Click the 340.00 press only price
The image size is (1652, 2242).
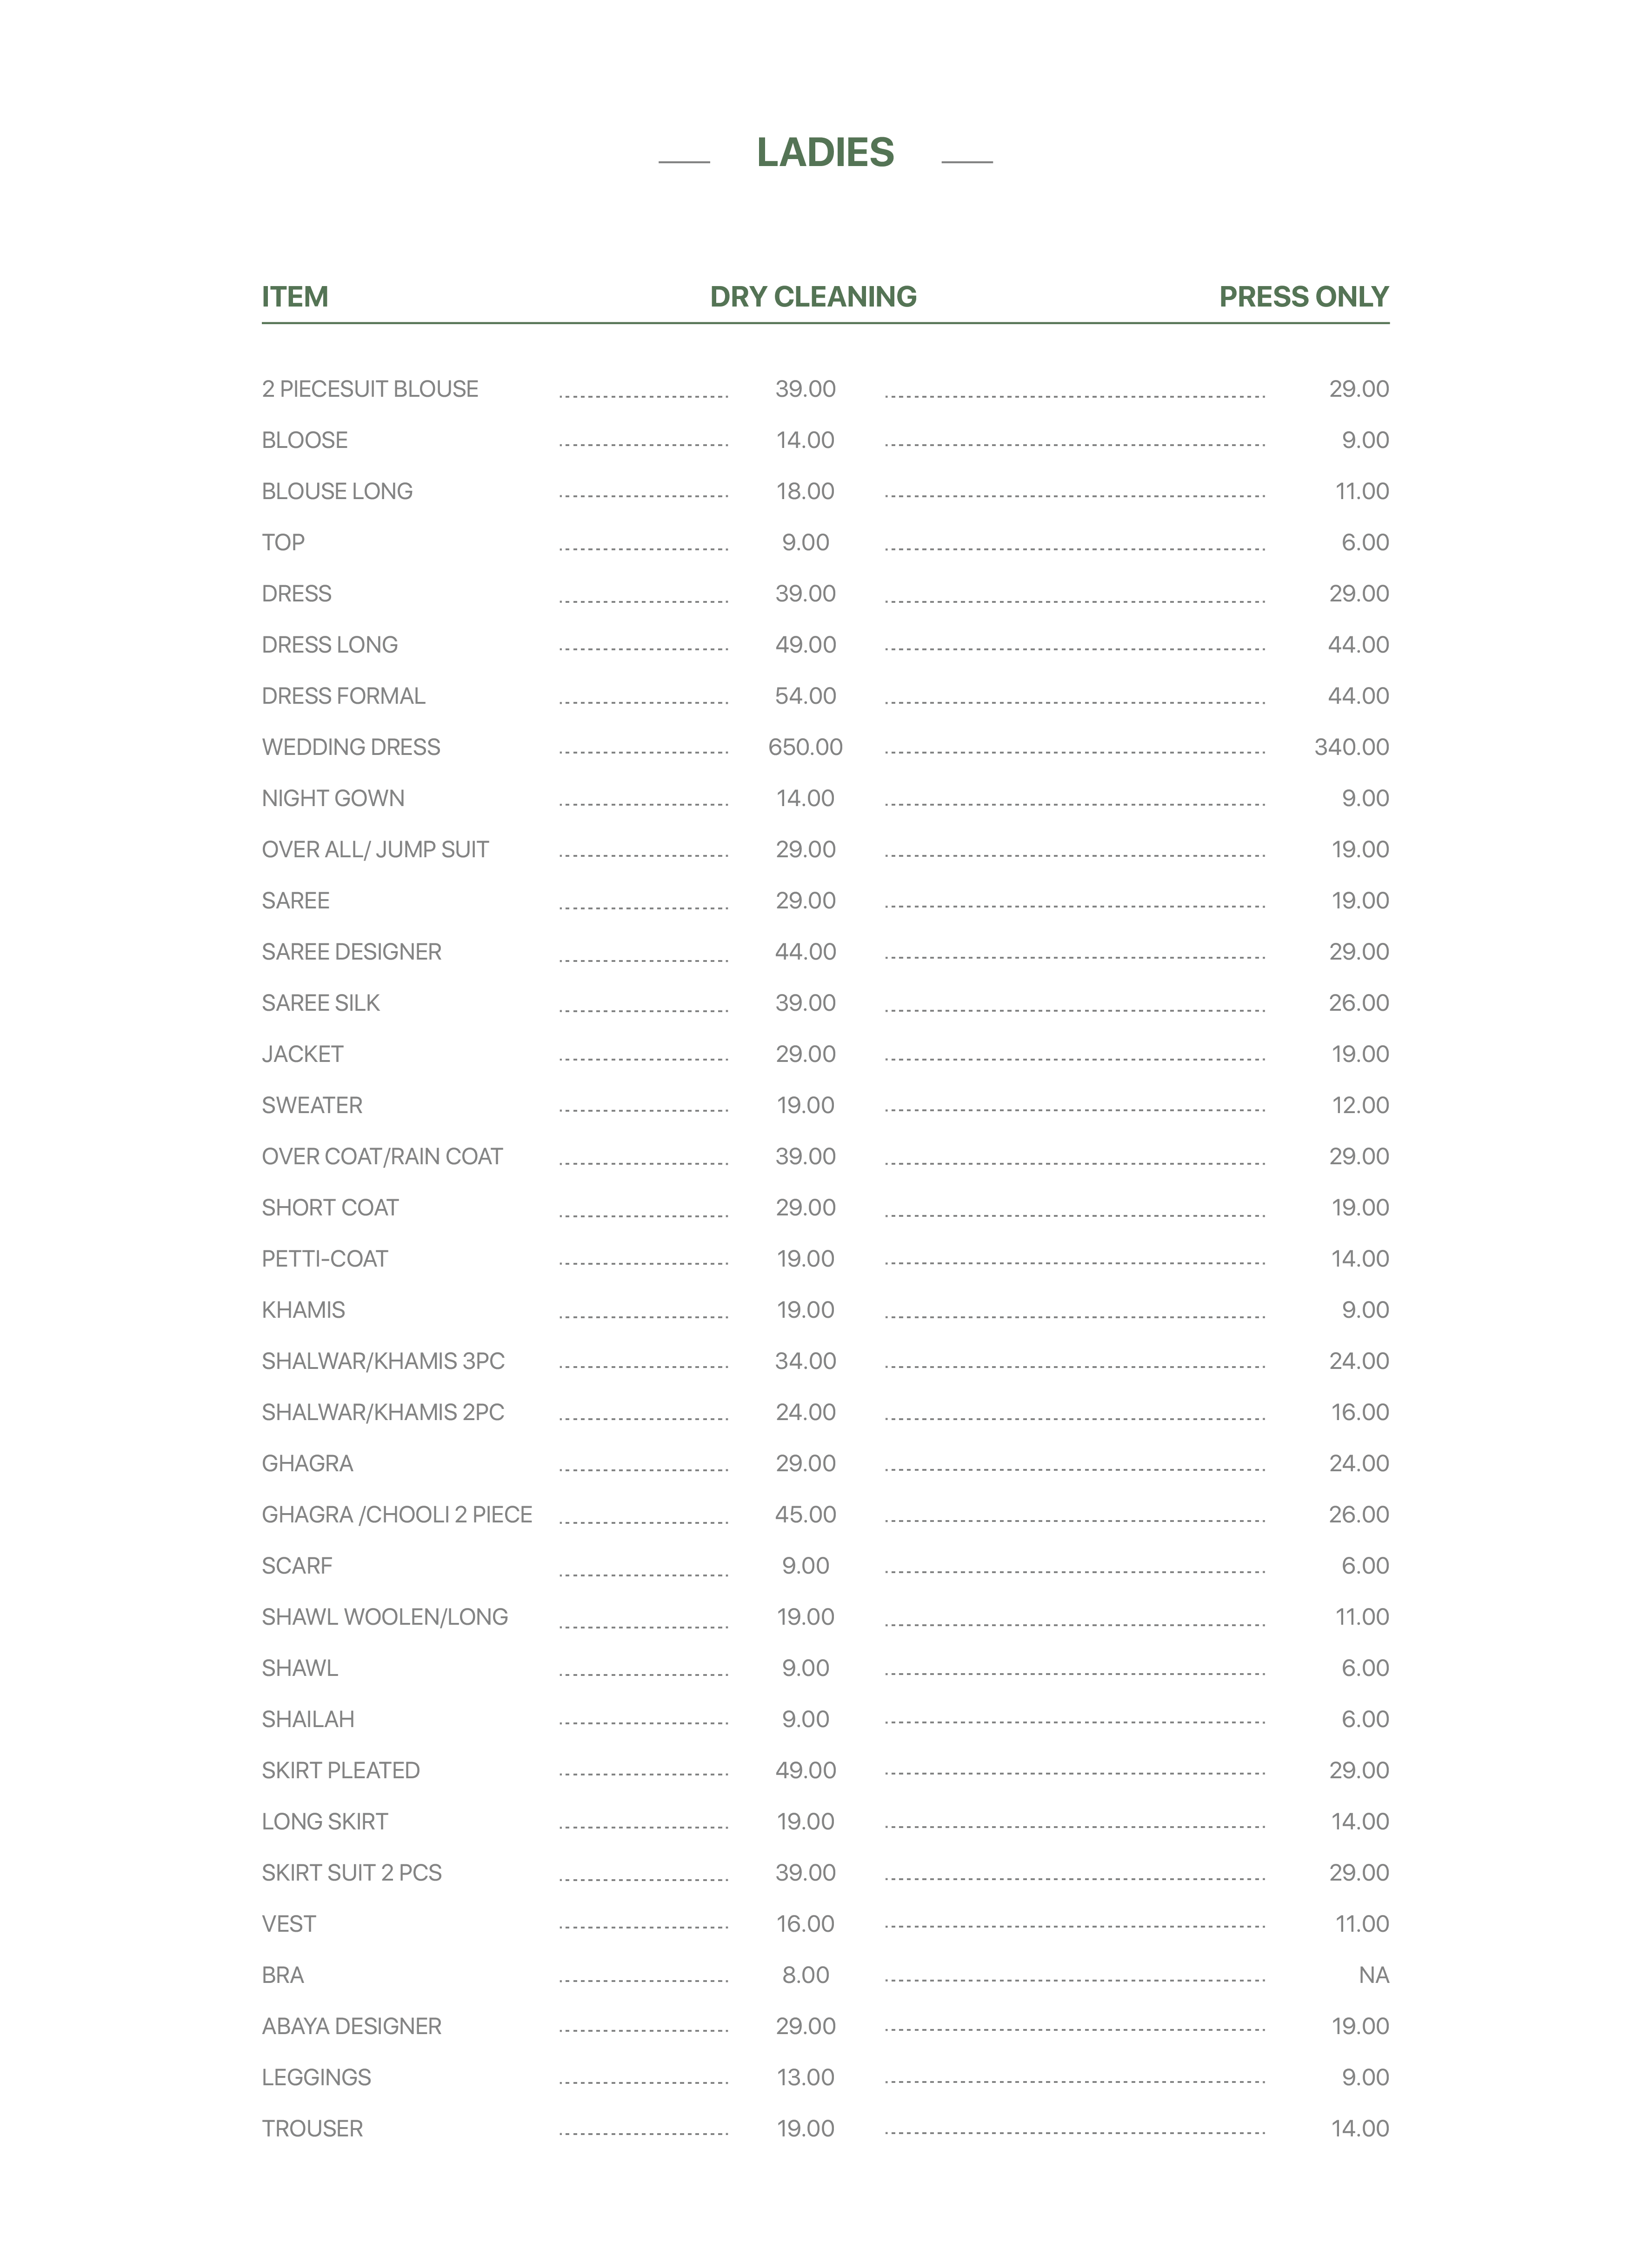(x=1351, y=747)
